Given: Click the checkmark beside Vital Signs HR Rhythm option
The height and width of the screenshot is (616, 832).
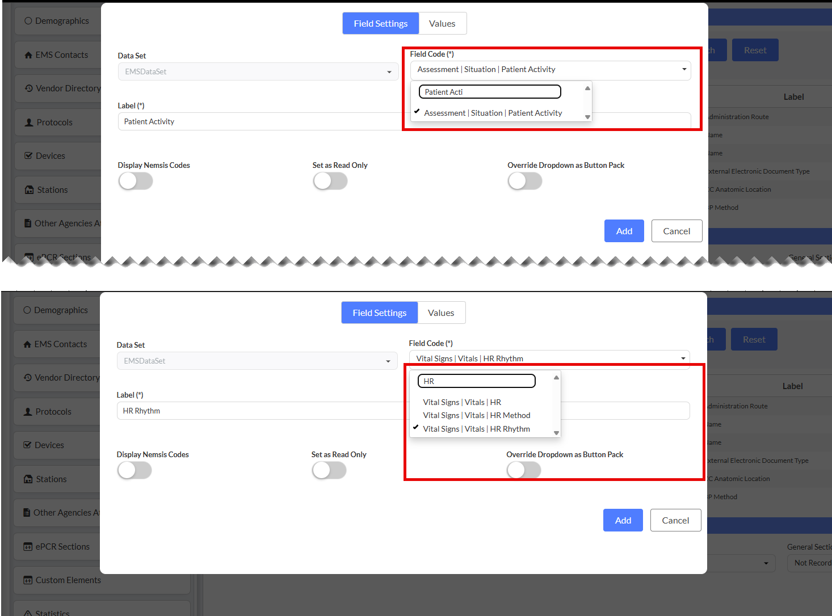Looking at the screenshot, I should tap(416, 427).
